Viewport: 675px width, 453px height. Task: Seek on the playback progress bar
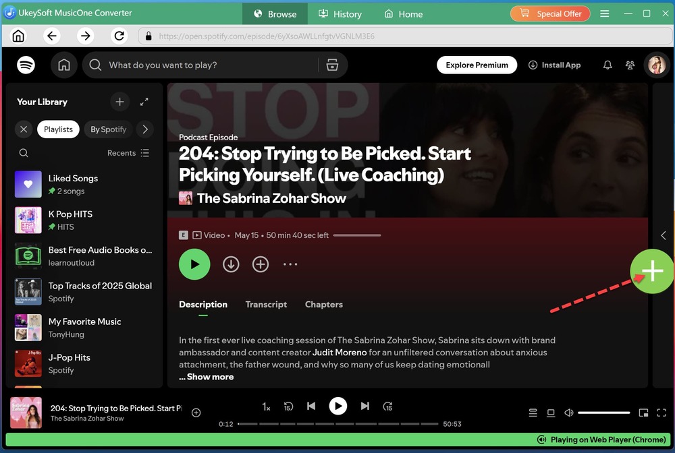click(338, 424)
